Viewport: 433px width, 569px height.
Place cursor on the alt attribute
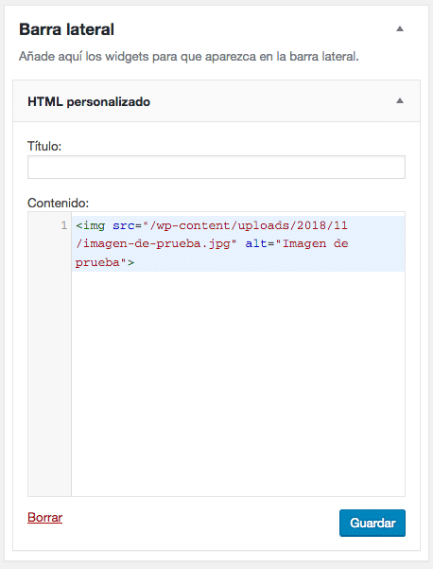256,243
